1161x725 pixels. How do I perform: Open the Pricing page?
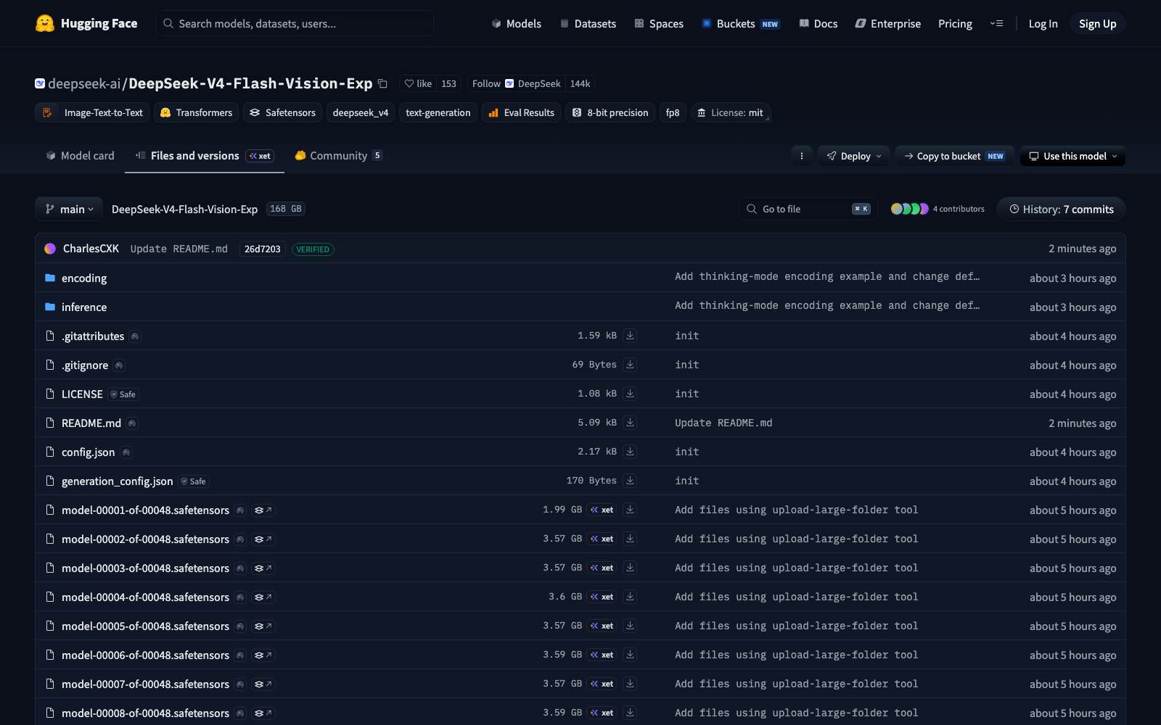click(955, 23)
